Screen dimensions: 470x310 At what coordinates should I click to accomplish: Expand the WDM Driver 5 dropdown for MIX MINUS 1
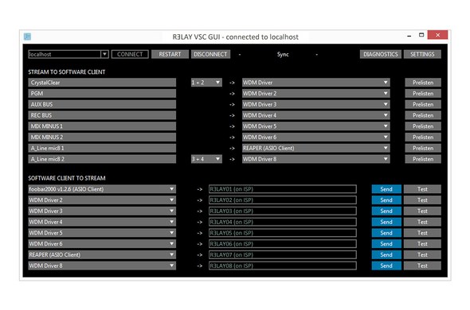(x=316, y=126)
